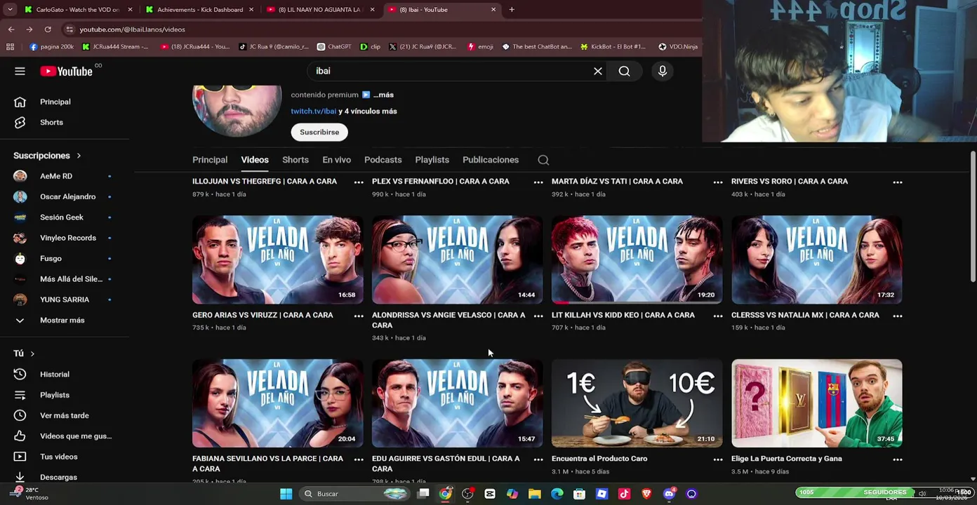Viewport: 977px width, 505px height.
Task: Switch to CarloGato browser tab
Action: click(77, 10)
